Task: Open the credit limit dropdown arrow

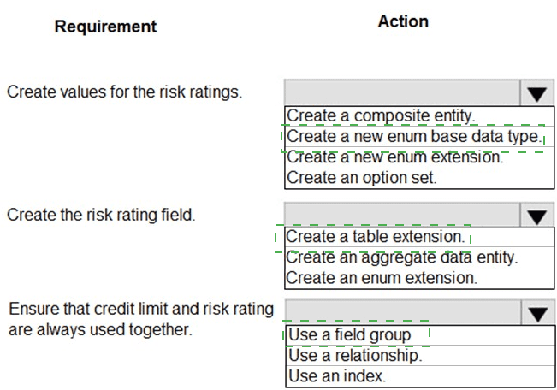Action: tap(538, 313)
